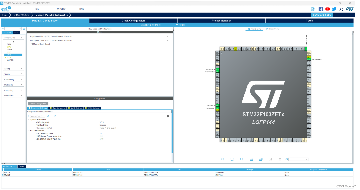Viewport: 360px width, 190px height.
Task: Click the STM32CubeMX logo
Action: pos(6,9)
